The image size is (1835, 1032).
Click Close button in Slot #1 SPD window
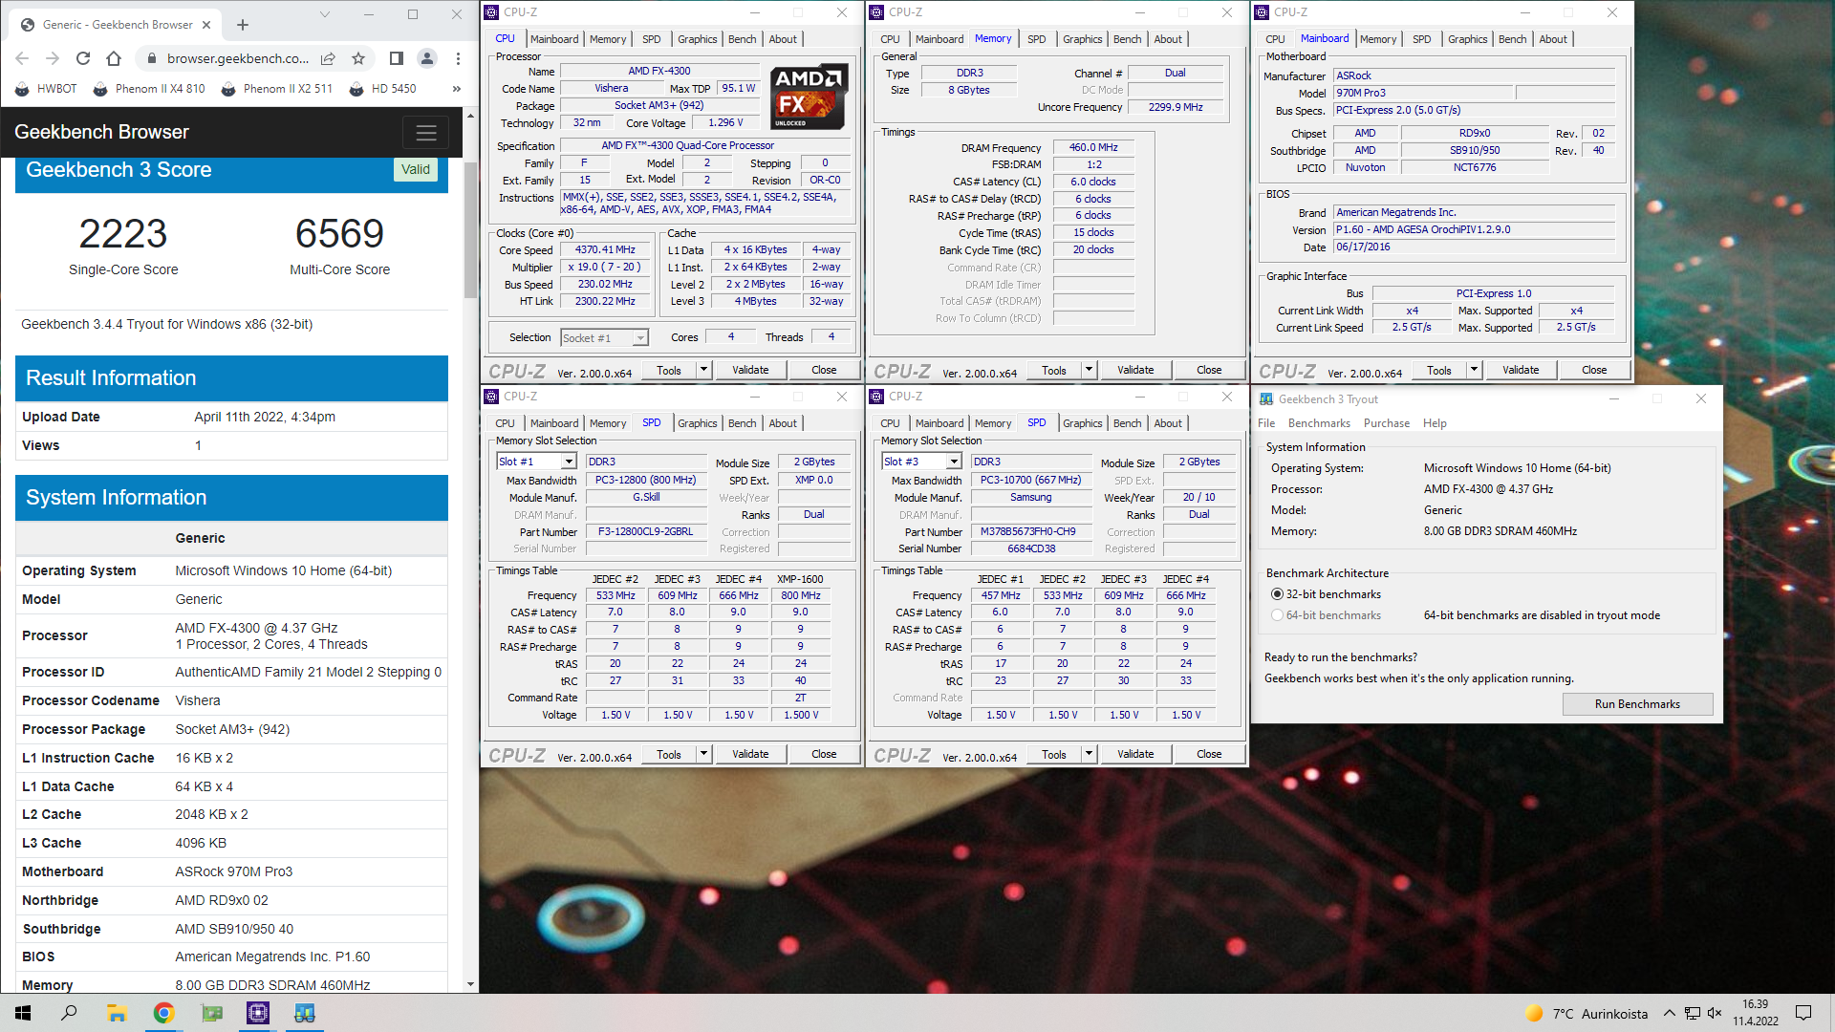pyautogui.click(x=824, y=754)
